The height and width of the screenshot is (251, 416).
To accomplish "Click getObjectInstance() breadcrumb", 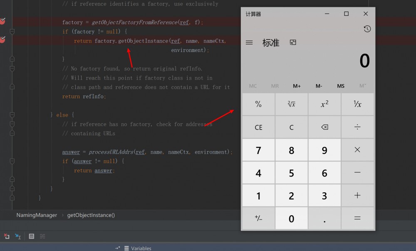I will (91, 215).
